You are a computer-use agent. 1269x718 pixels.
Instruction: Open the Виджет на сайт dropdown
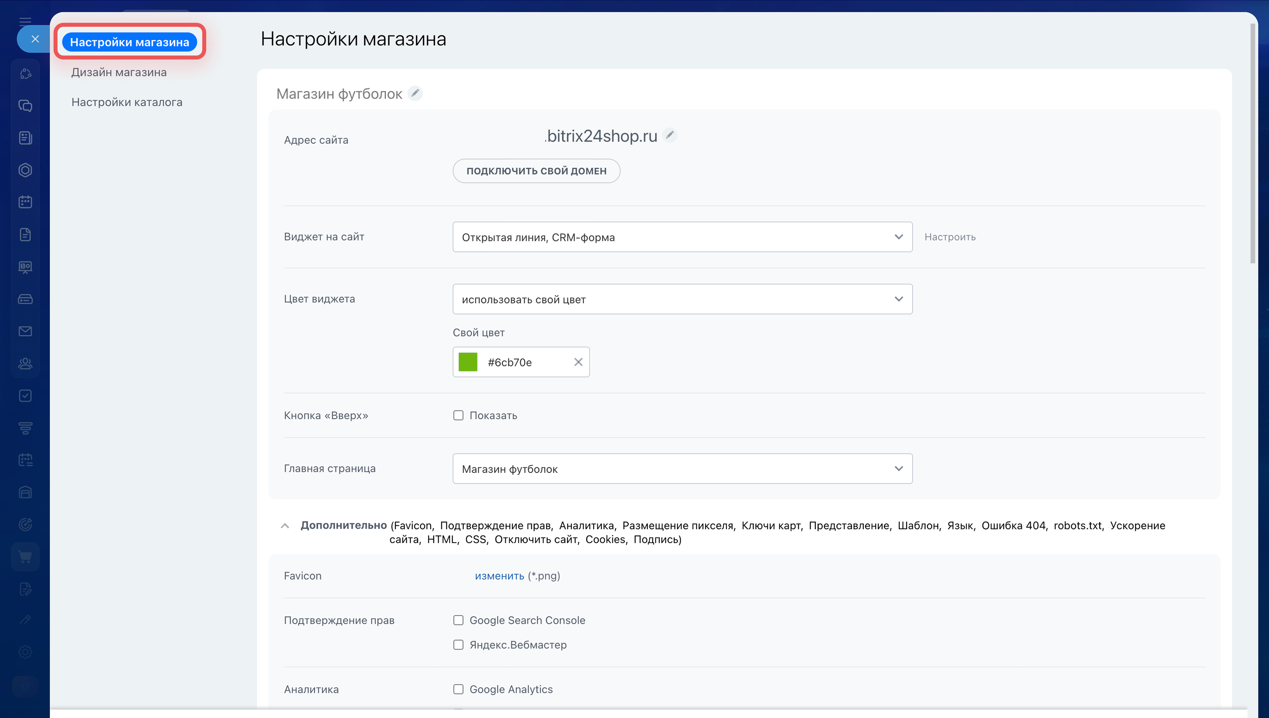(682, 237)
